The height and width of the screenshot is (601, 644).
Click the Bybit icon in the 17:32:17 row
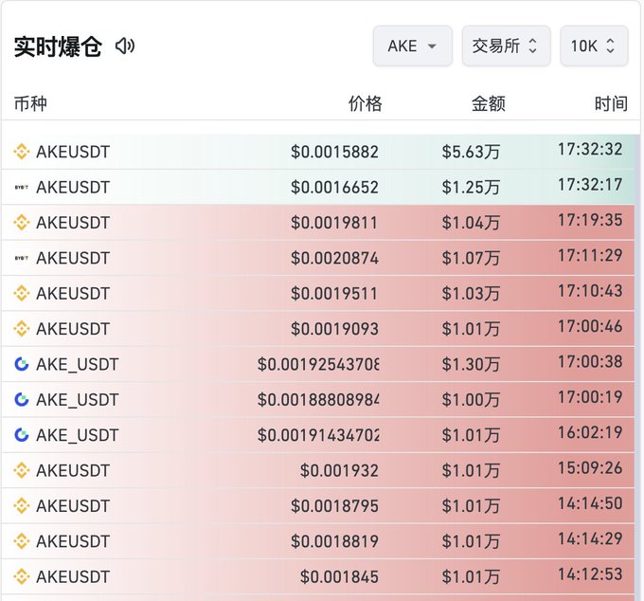pyautogui.click(x=22, y=187)
